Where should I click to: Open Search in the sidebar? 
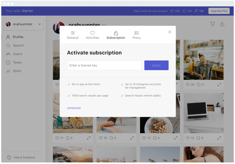[x=15, y=46]
